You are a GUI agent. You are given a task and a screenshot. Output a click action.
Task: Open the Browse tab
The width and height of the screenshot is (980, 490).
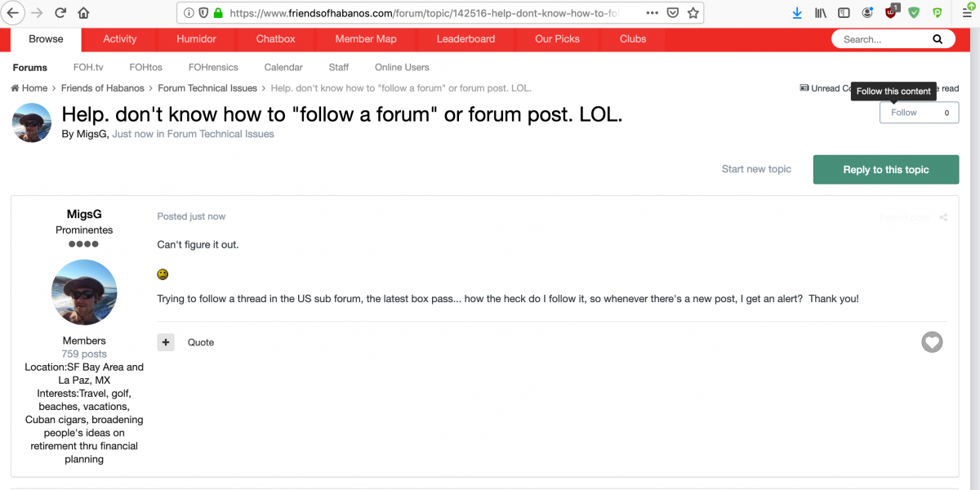pyautogui.click(x=46, y=39)
